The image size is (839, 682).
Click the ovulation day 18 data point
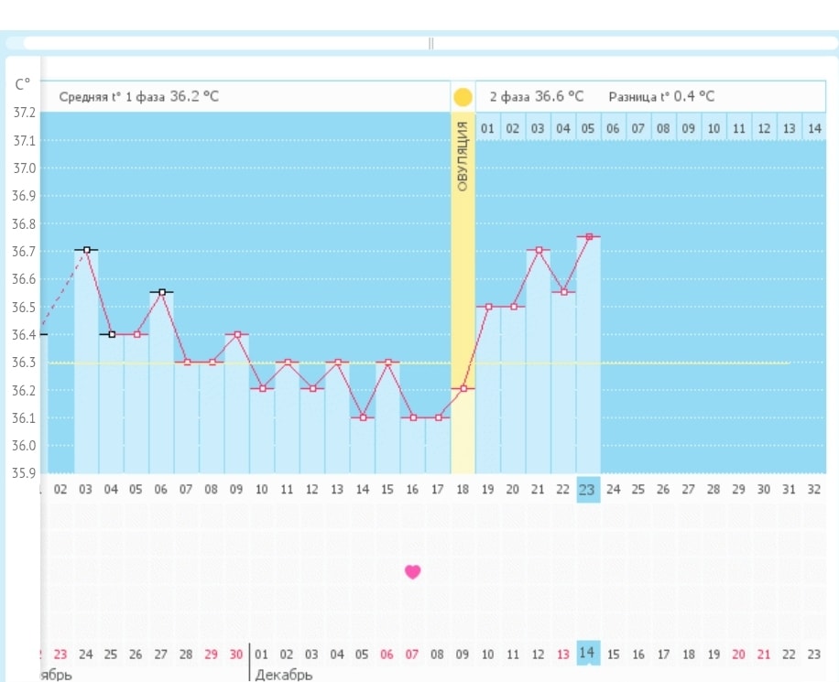pyautogui.click(x=463, y=388)
